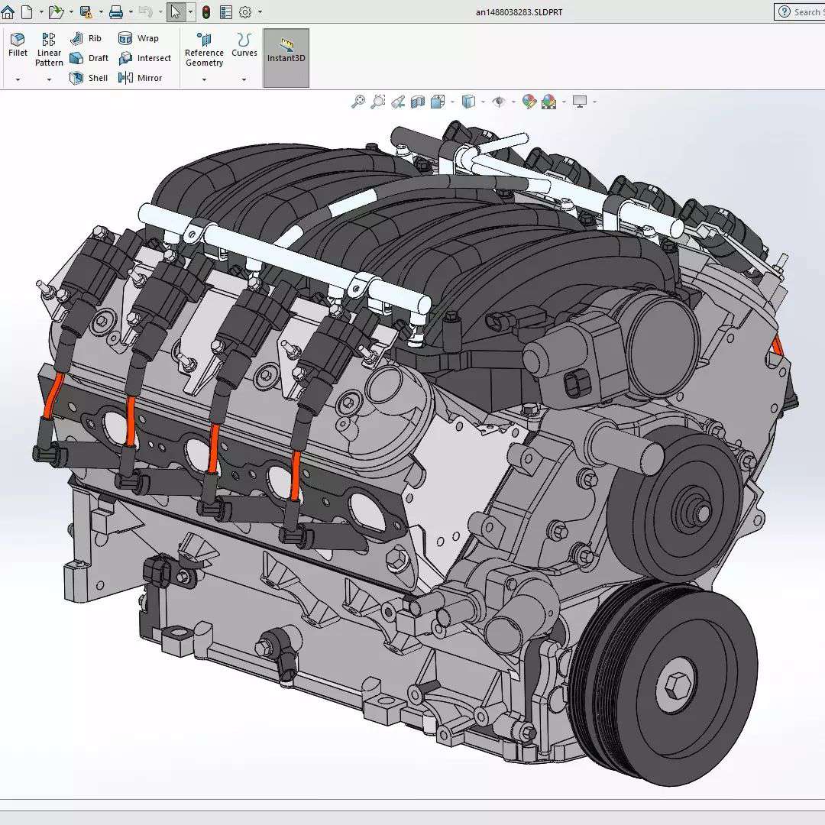825x825 pixels.
Task: Click the View Orientation cube icon
Action: pyautogui.click(x=437, y=101)
